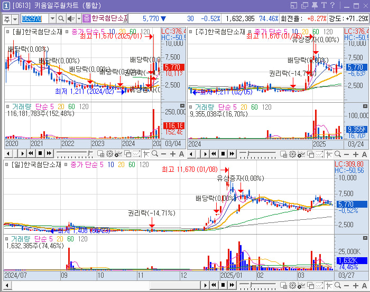This screenshot has width=370, height=292.
Task: Play forward on monthly chart playback
Action: click(x=22, y=154)
